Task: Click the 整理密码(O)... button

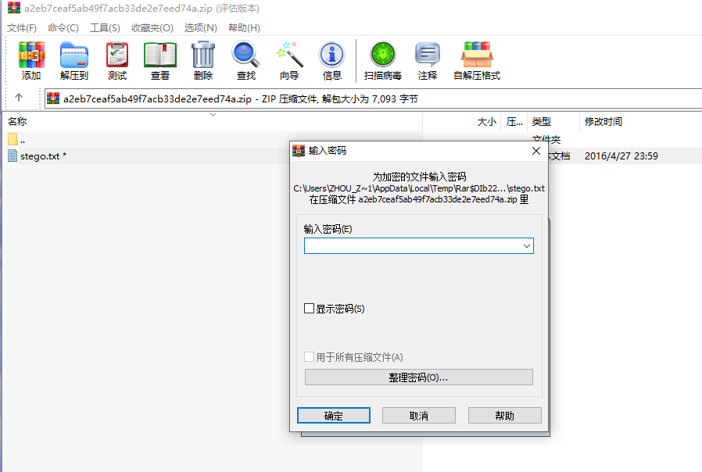Action: point(418,377)
